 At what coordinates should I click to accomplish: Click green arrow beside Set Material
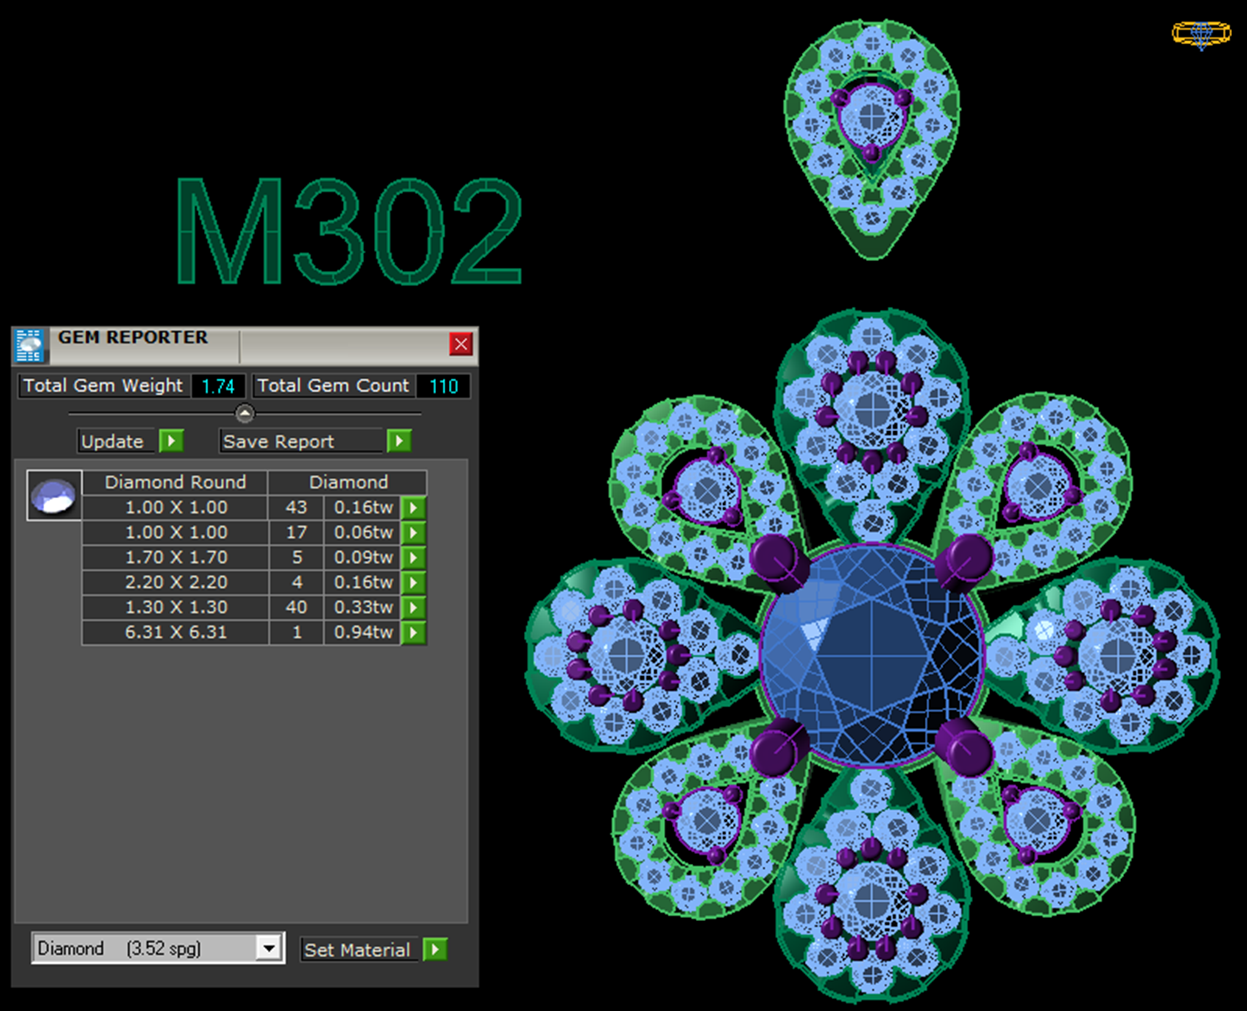[x=435, y=949]
